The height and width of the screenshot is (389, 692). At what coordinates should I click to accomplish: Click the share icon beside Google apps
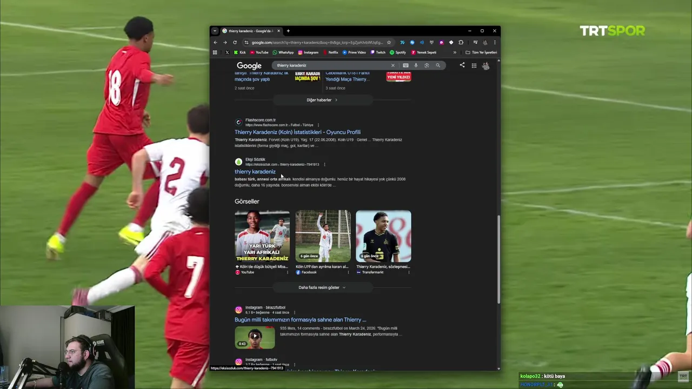click(x=462, y=65)
